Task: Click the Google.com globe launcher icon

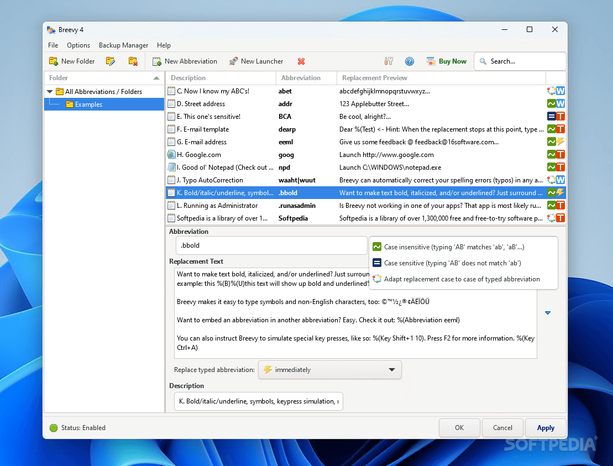Action: pos(171,155)
